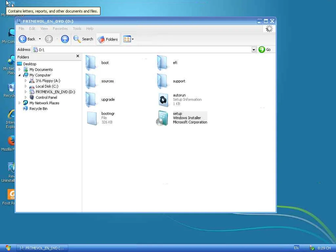336x252 pixels.
Task: Open the Edit menu
Action: [32, 29]
